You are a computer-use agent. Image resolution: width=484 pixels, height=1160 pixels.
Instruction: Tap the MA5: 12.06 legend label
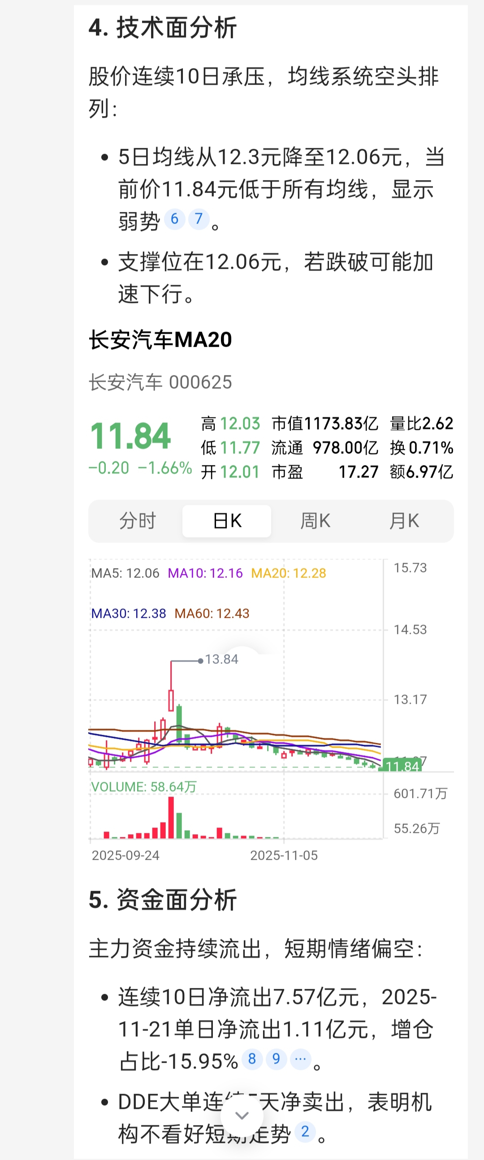(x=125, y=573)
